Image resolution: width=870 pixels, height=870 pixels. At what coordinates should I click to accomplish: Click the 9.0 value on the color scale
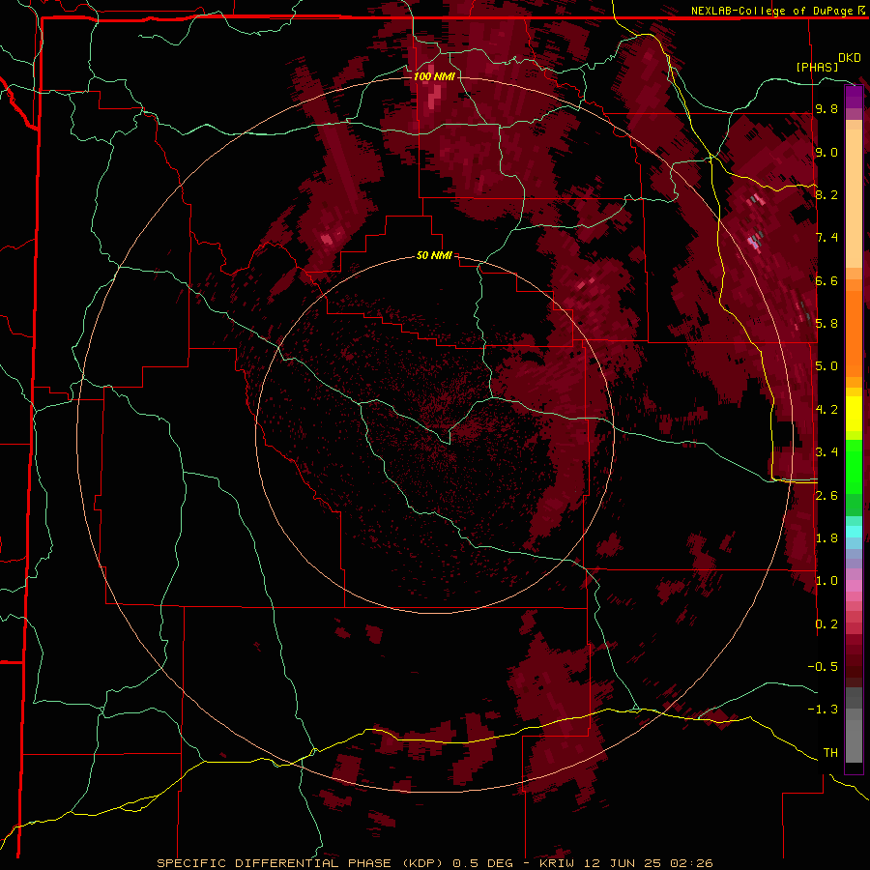tap(826, 152)
